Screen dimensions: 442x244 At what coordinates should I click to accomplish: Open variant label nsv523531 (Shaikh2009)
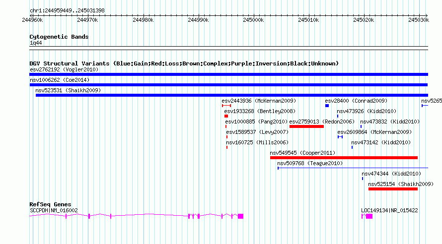(68, 90)
